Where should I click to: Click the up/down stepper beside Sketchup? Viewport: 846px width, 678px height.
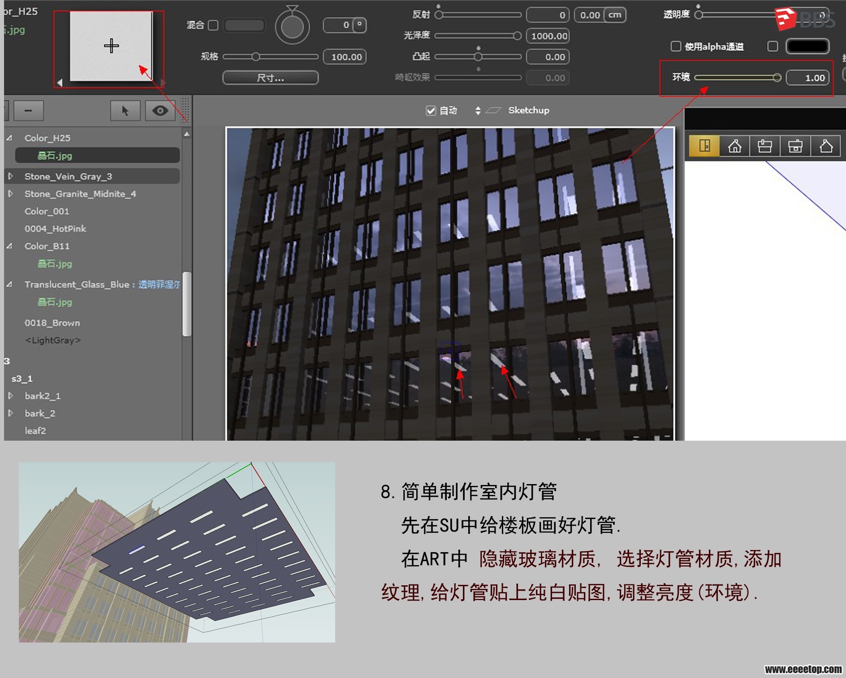[x=478, y=111]
